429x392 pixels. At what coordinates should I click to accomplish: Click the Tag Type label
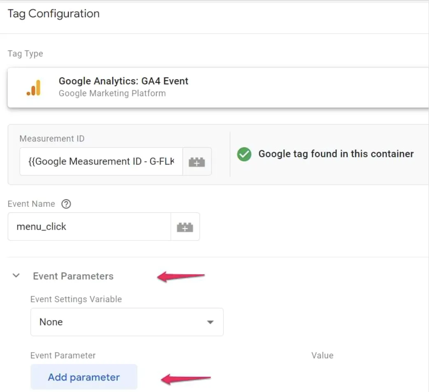click(x=25, y=54)
